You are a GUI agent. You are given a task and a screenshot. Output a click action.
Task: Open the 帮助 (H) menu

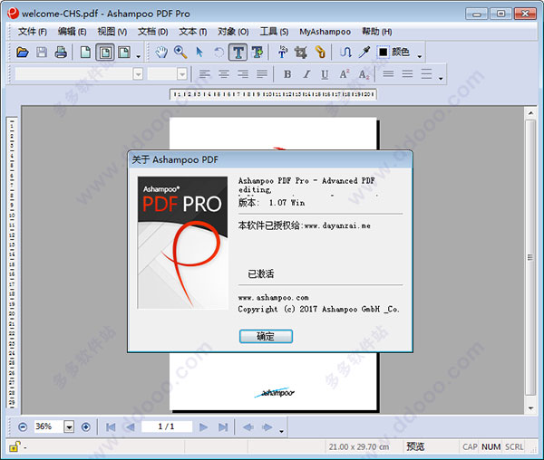[x=377, y=32]
